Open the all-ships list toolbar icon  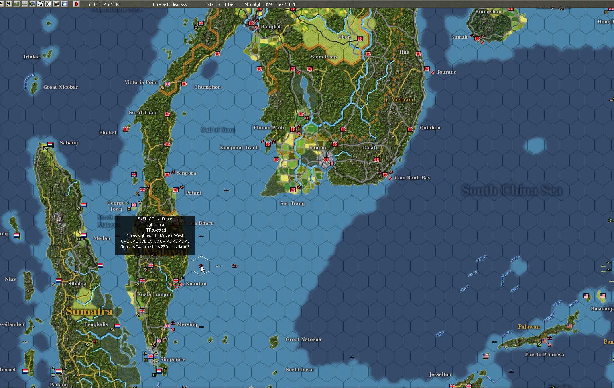tap(9, 4)
